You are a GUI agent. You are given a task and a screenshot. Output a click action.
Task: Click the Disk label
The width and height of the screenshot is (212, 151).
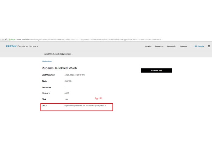pyautogui.click(x=44, y=99)
